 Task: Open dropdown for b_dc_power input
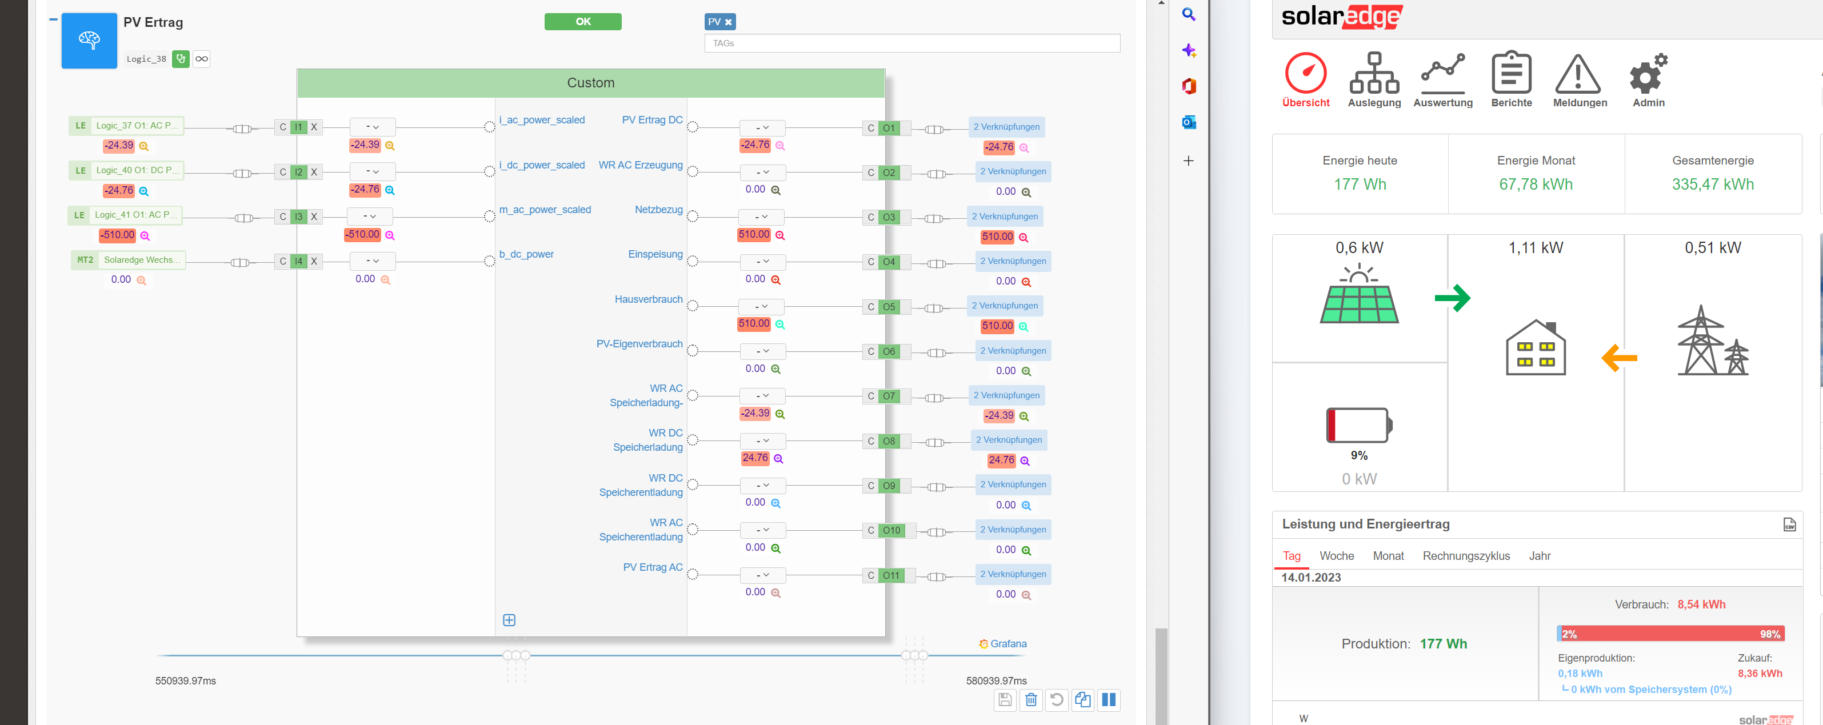coord(372,261)
